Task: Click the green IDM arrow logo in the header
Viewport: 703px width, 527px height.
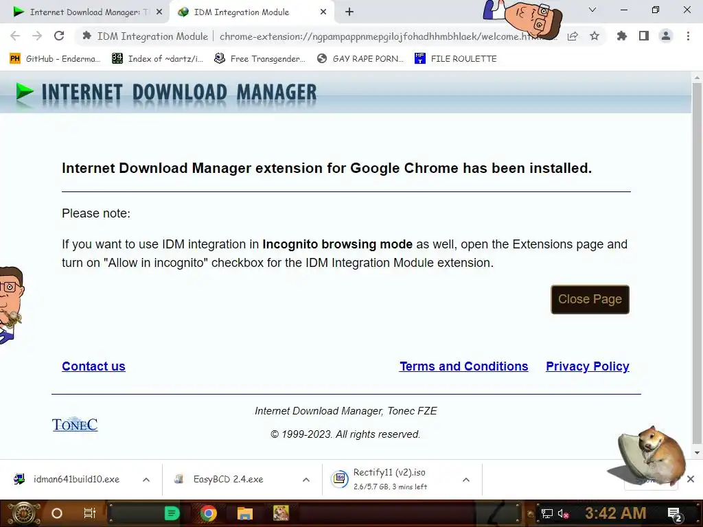Action: pyautogui.click(x=25, y=91)
